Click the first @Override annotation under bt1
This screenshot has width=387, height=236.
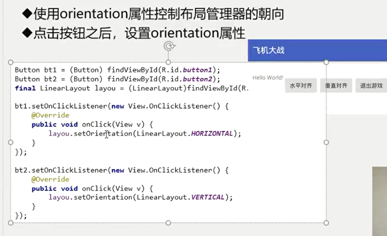pyautogui.click(x=50, y=116)
